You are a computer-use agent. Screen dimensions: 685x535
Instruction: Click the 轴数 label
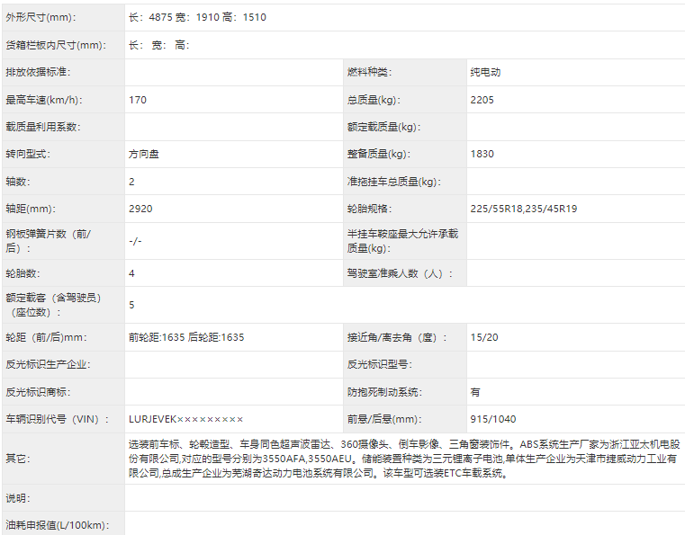(18, 182)
